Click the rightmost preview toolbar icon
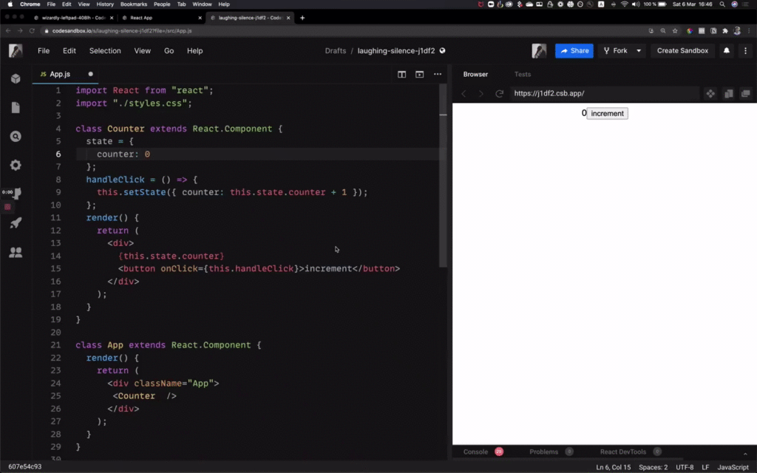 click(746, 94)
